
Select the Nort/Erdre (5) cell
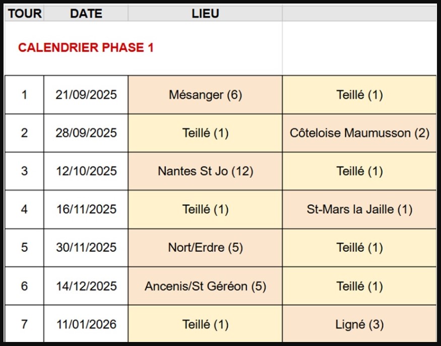click(x=205, y=248)
